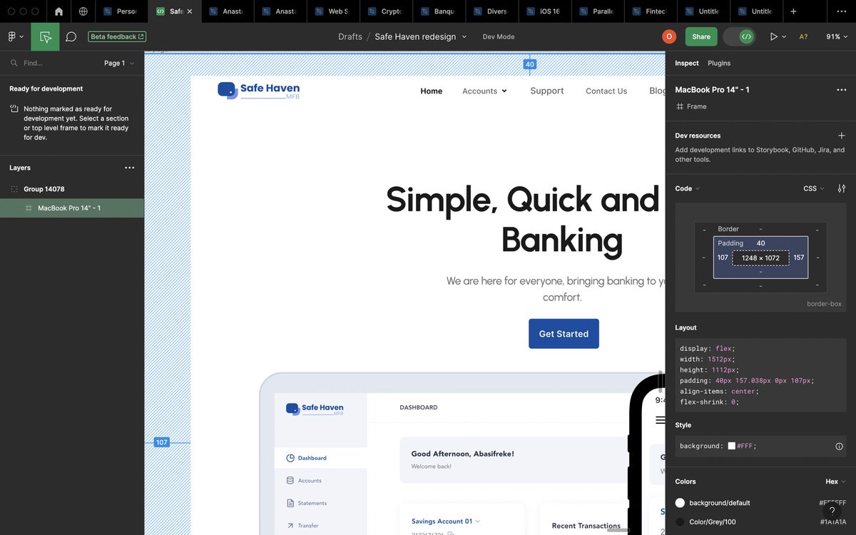Toggle Dev Mode switch off

tap(739, 36)
